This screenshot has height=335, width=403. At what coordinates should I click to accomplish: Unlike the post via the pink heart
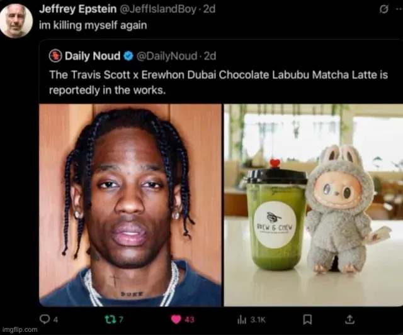tap(176, 320)
